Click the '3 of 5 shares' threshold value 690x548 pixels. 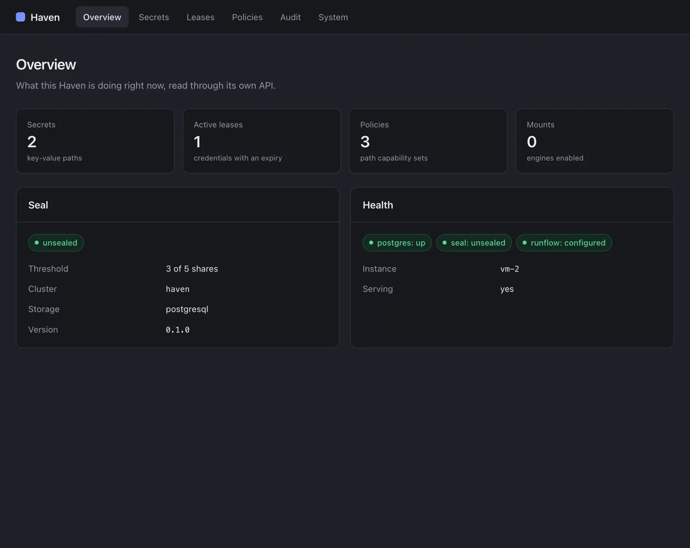click(x=192, y=269)
